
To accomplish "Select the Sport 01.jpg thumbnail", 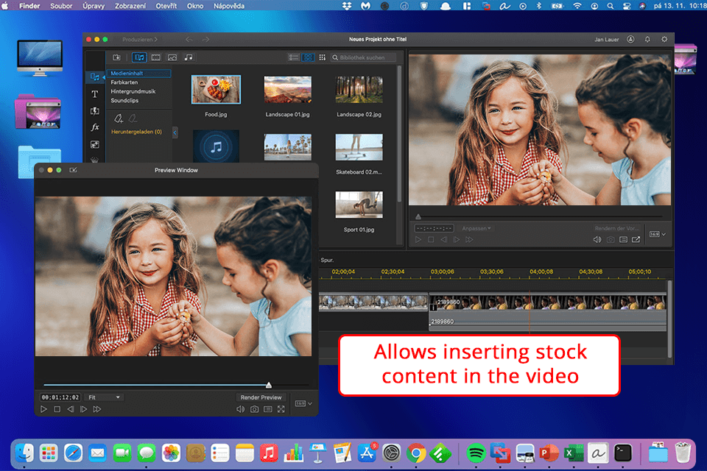I will pos(359,205).
